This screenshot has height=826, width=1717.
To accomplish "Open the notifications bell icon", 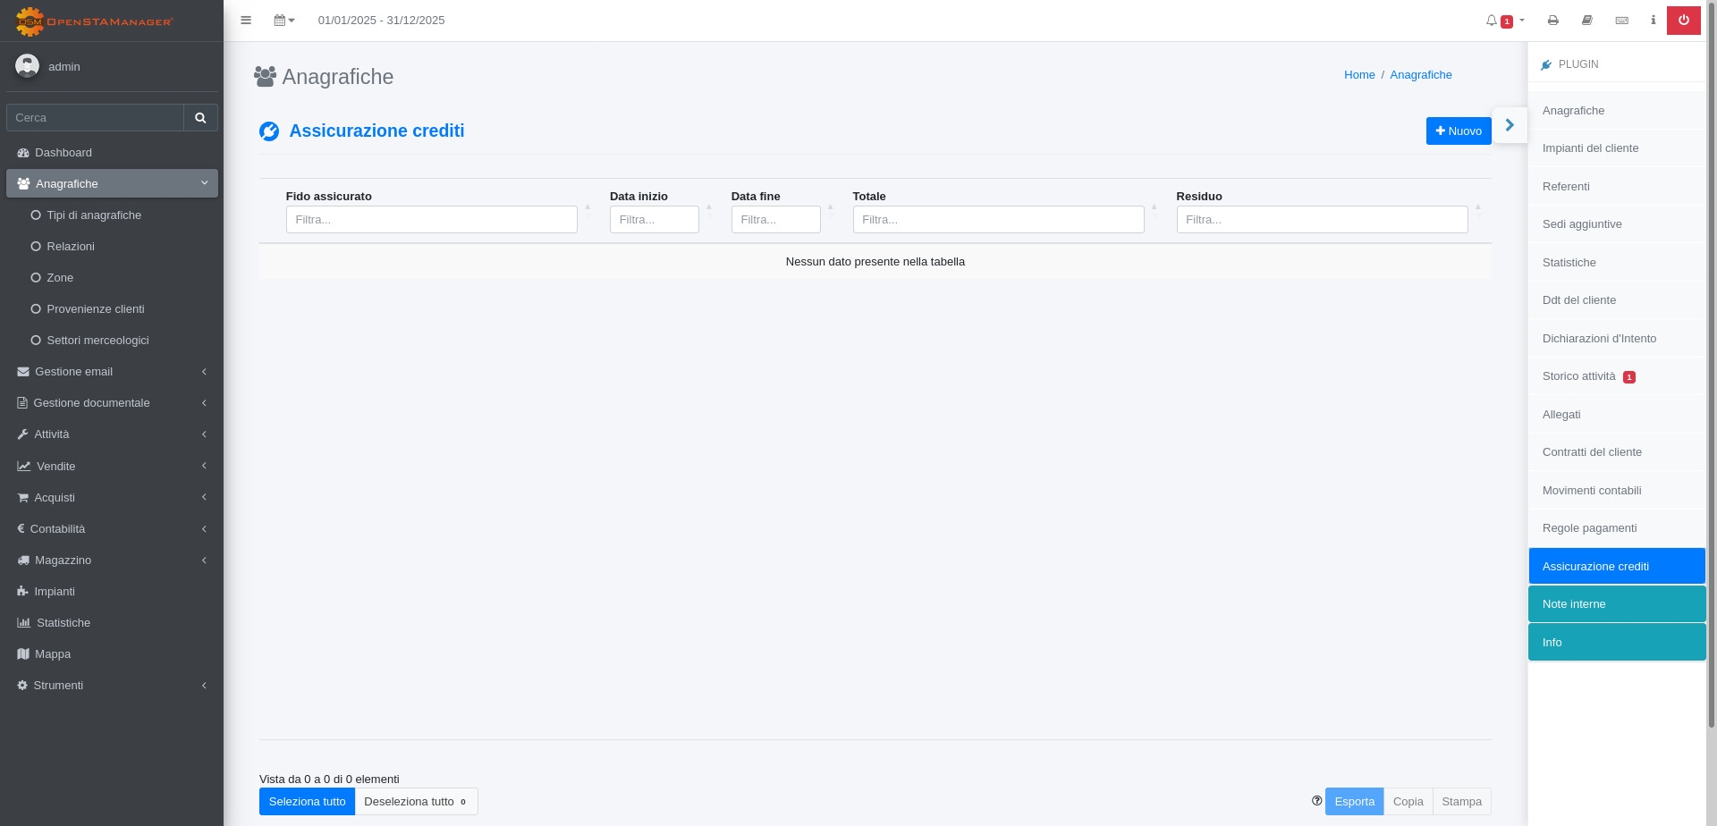I will click(1492, 21).
